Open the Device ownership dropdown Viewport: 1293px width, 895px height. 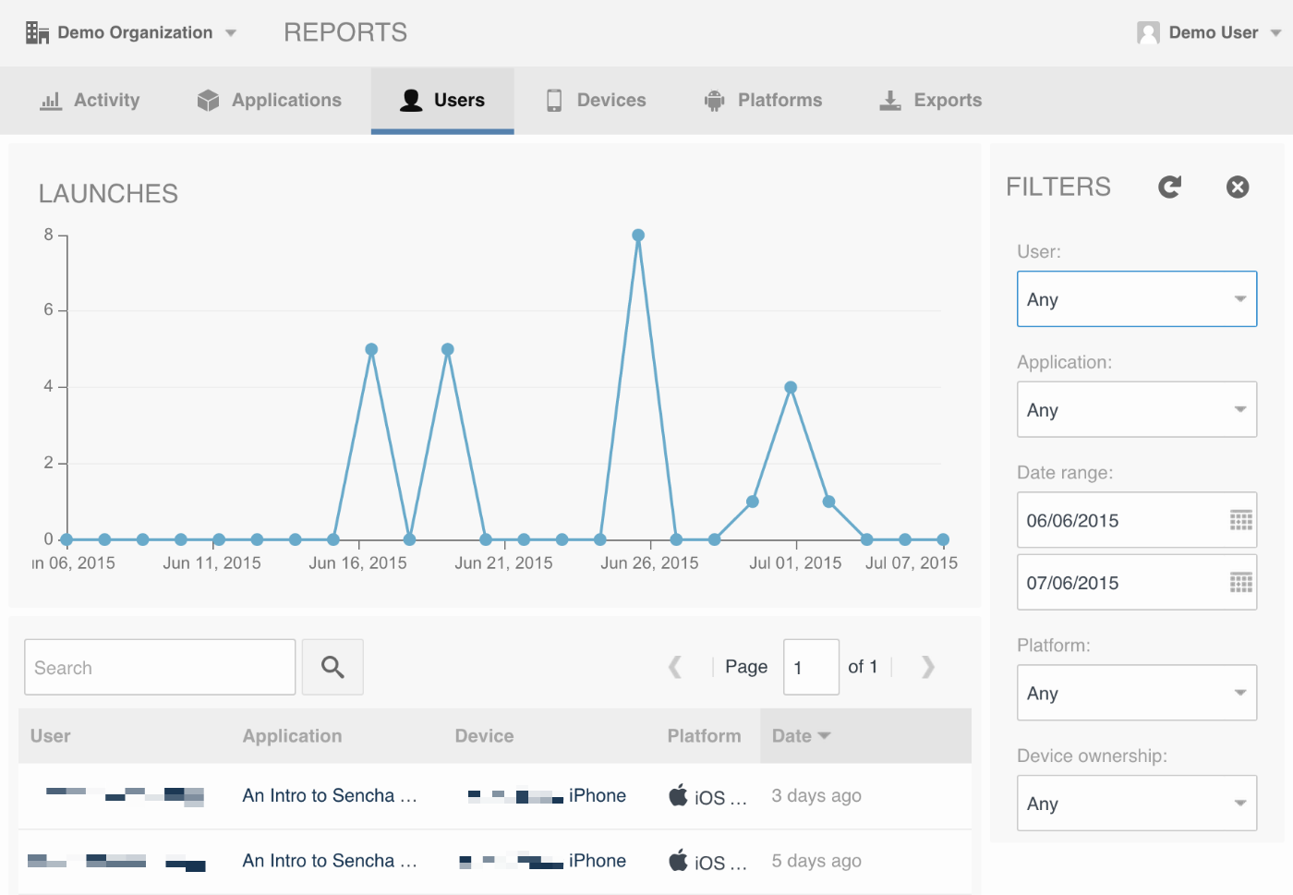pos(1137,804)
